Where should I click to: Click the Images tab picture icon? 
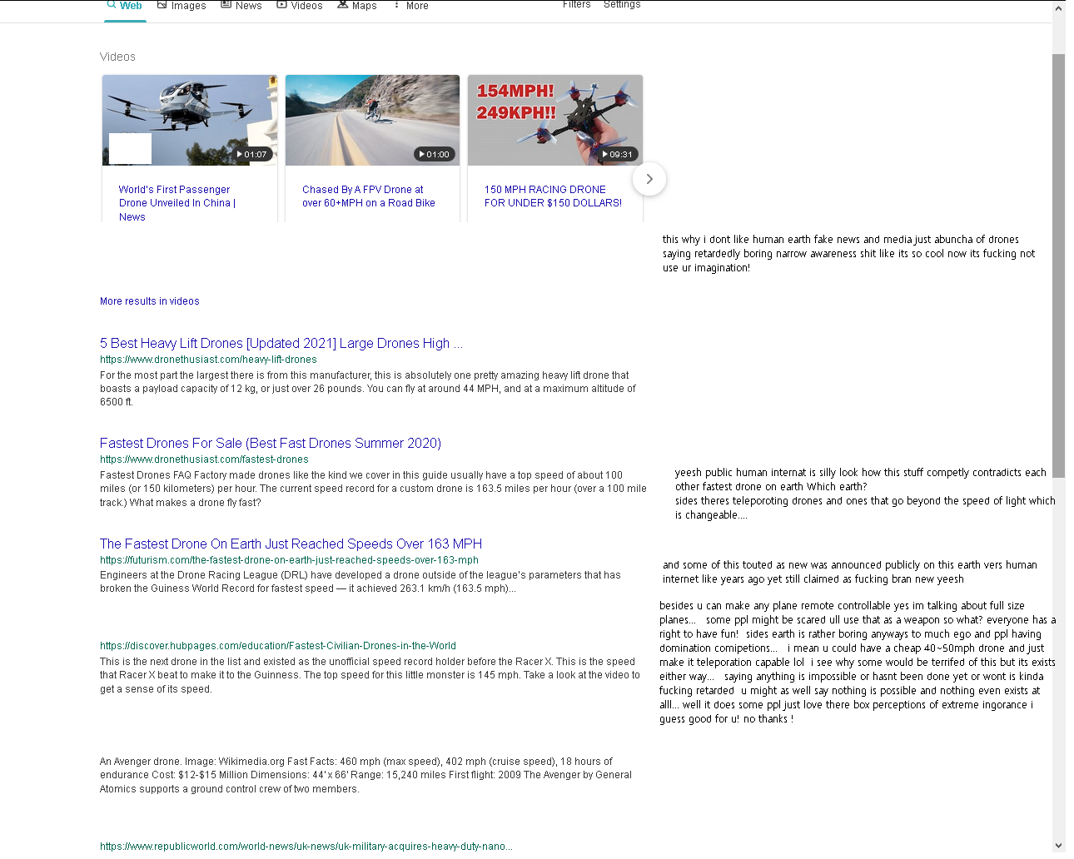(162, 4)
